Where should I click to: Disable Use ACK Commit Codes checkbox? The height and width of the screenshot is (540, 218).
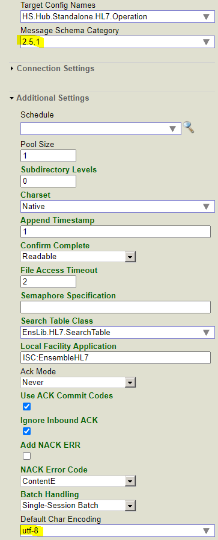tap(26, 406)
